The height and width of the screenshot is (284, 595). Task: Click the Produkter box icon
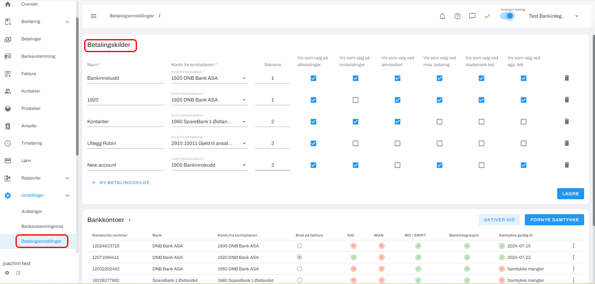click(8, 109)
